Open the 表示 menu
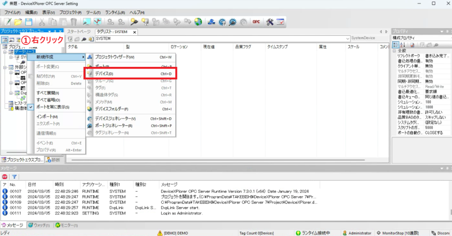 pyautogui.click(x=48, y=13)
